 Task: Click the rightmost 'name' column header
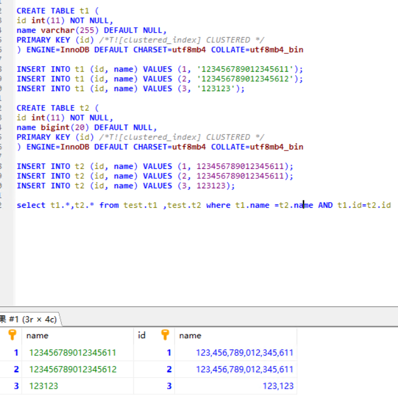point(190,335)
